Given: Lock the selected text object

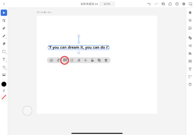Looking at the screenshot, I should [92, 60].
